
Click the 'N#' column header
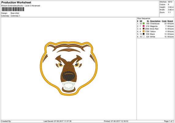tap(141, 21)
